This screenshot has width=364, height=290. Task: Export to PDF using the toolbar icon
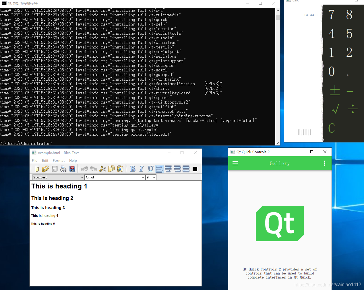[x=72, y=169]
